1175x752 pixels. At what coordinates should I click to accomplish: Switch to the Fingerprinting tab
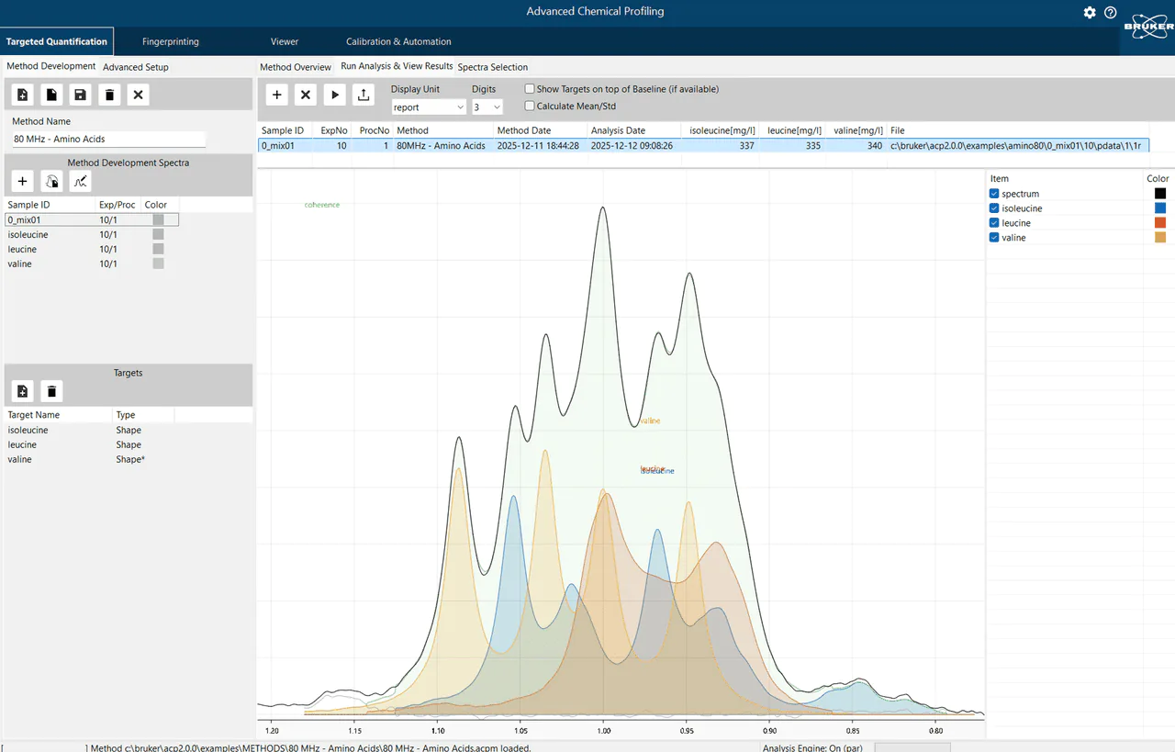[x=171, y=41]
